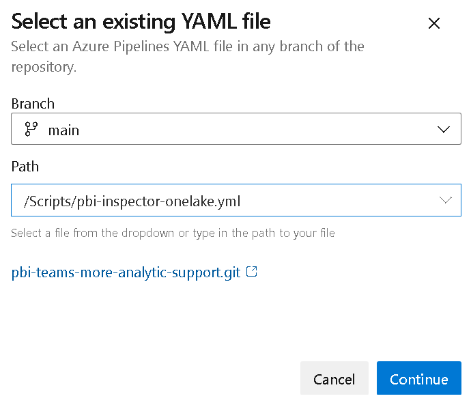Open the pbi-teams-more-analytic-support.git repository link
Viewport: 471px width, 407px height.
coord(126,272)
